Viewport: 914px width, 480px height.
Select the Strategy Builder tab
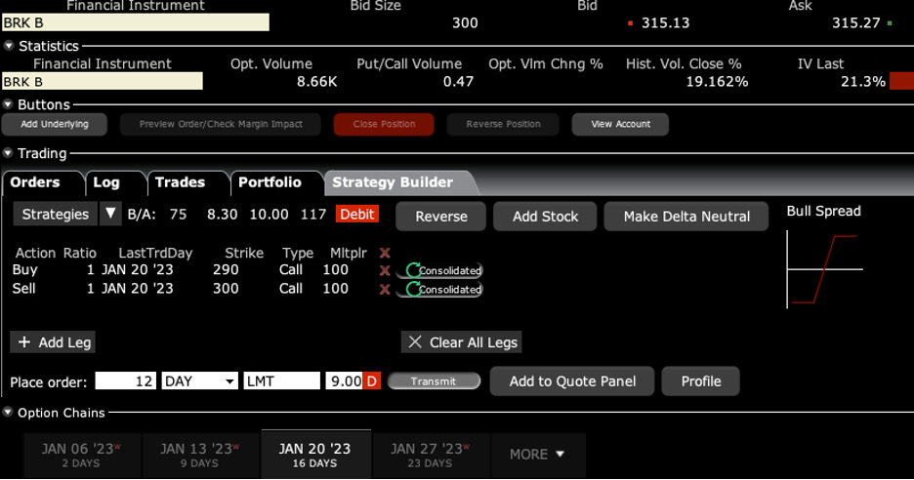tap(393, 182)
